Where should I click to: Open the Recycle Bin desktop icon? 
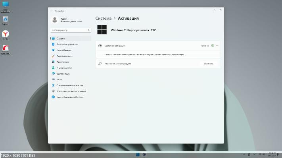pos(6,21)
